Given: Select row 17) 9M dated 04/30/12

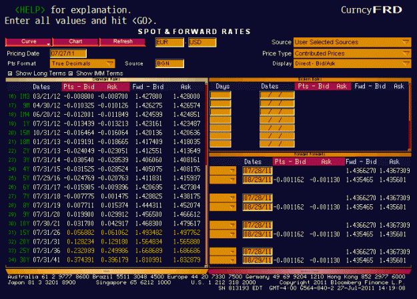Looking at the screenshot, I should coord(105,105).
